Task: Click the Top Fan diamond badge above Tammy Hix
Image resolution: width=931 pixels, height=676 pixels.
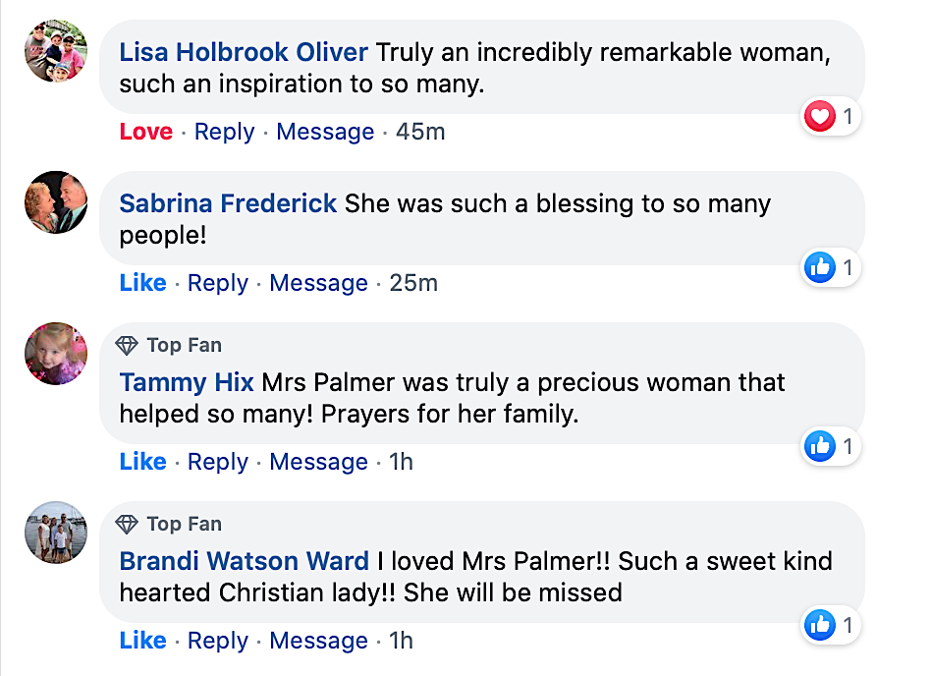Action: 128,345
